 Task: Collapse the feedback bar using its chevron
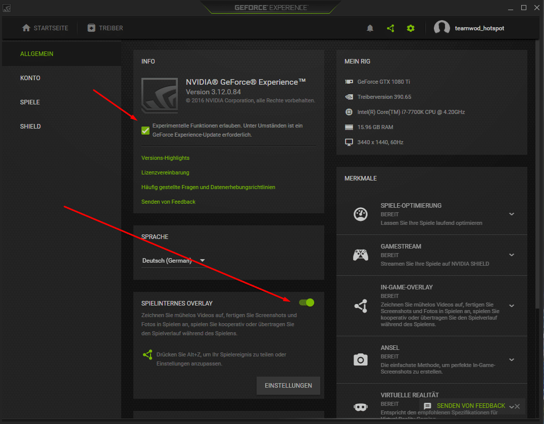(511, 406)
